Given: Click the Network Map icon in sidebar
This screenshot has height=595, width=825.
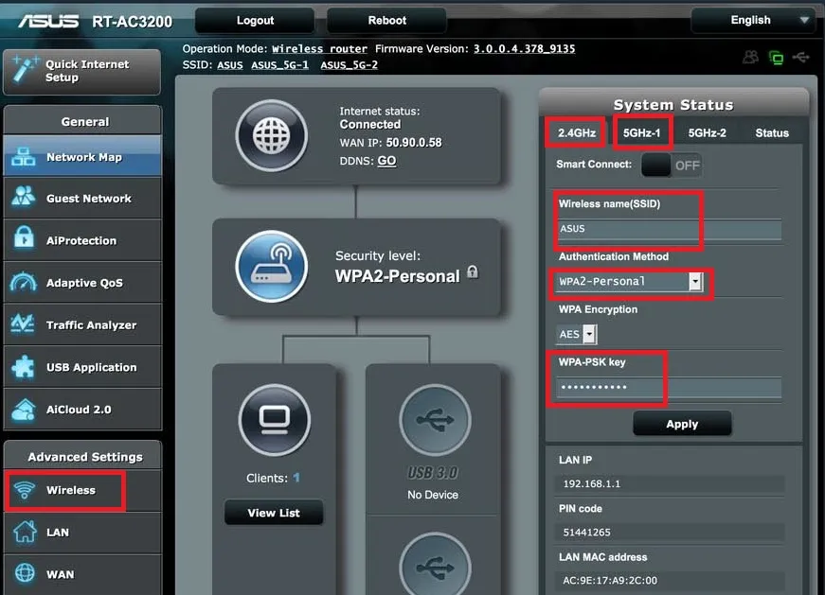Looking at the screenshot, I should (x=23, y=157).
